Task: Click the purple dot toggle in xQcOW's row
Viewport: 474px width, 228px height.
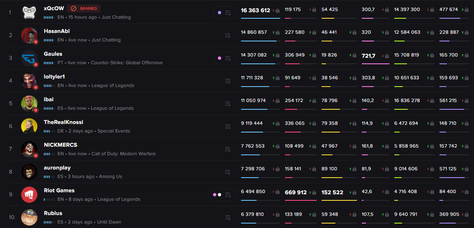Action: point(220,13)
